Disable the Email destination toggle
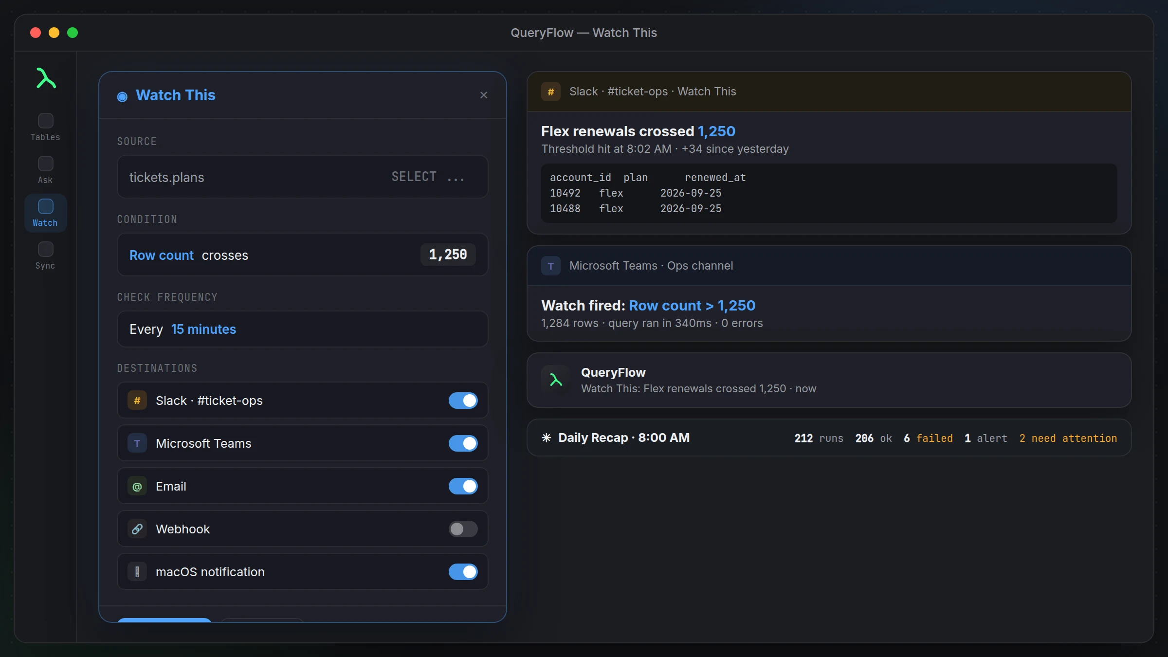Screen dimensions: 1168x657 [x=463, y=486]
